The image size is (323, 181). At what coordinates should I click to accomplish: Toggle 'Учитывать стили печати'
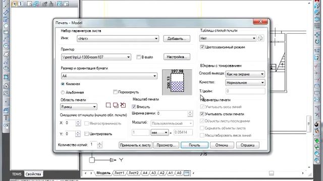[202, 114]
